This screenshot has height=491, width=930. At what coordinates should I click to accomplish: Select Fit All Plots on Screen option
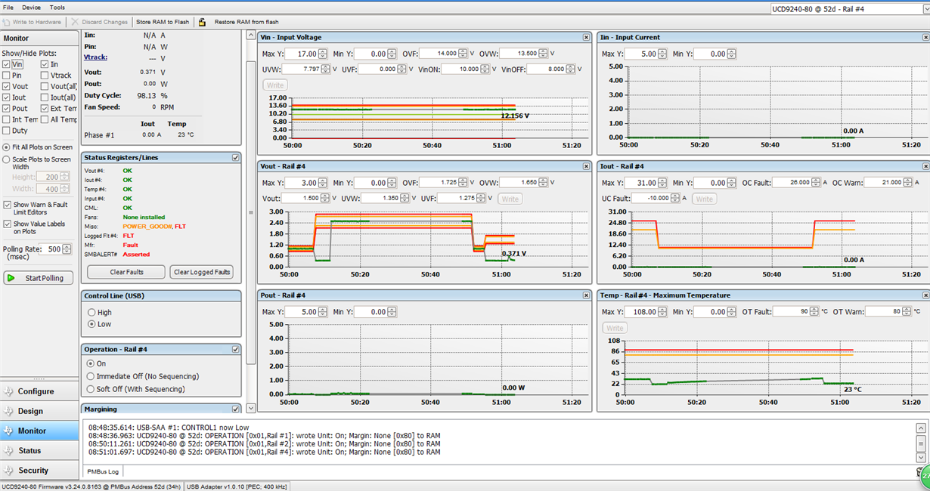click(x=7, y=147)
